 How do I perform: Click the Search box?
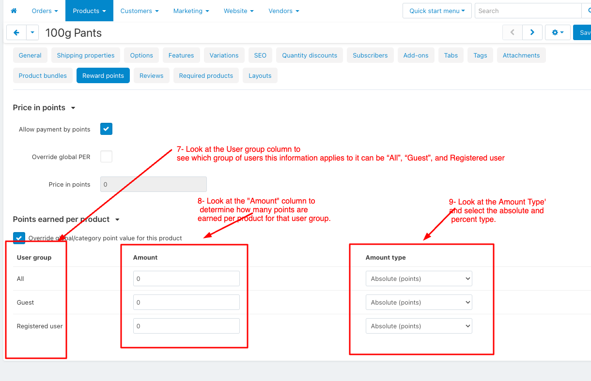527,11
